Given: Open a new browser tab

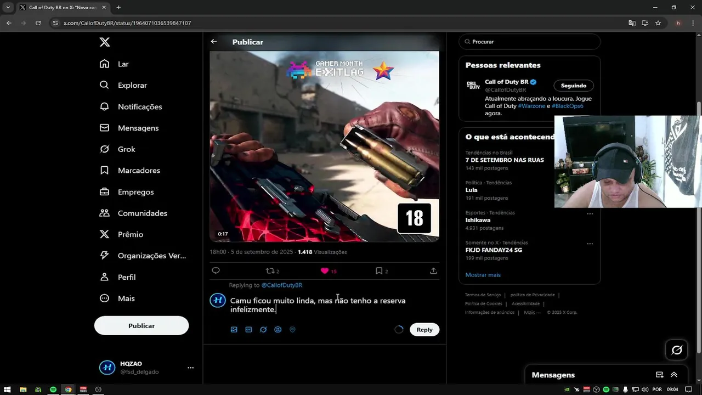Looking at the screenshot, I should click(118, 8).
